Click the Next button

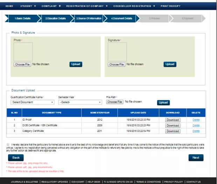(x=196, y=158)
